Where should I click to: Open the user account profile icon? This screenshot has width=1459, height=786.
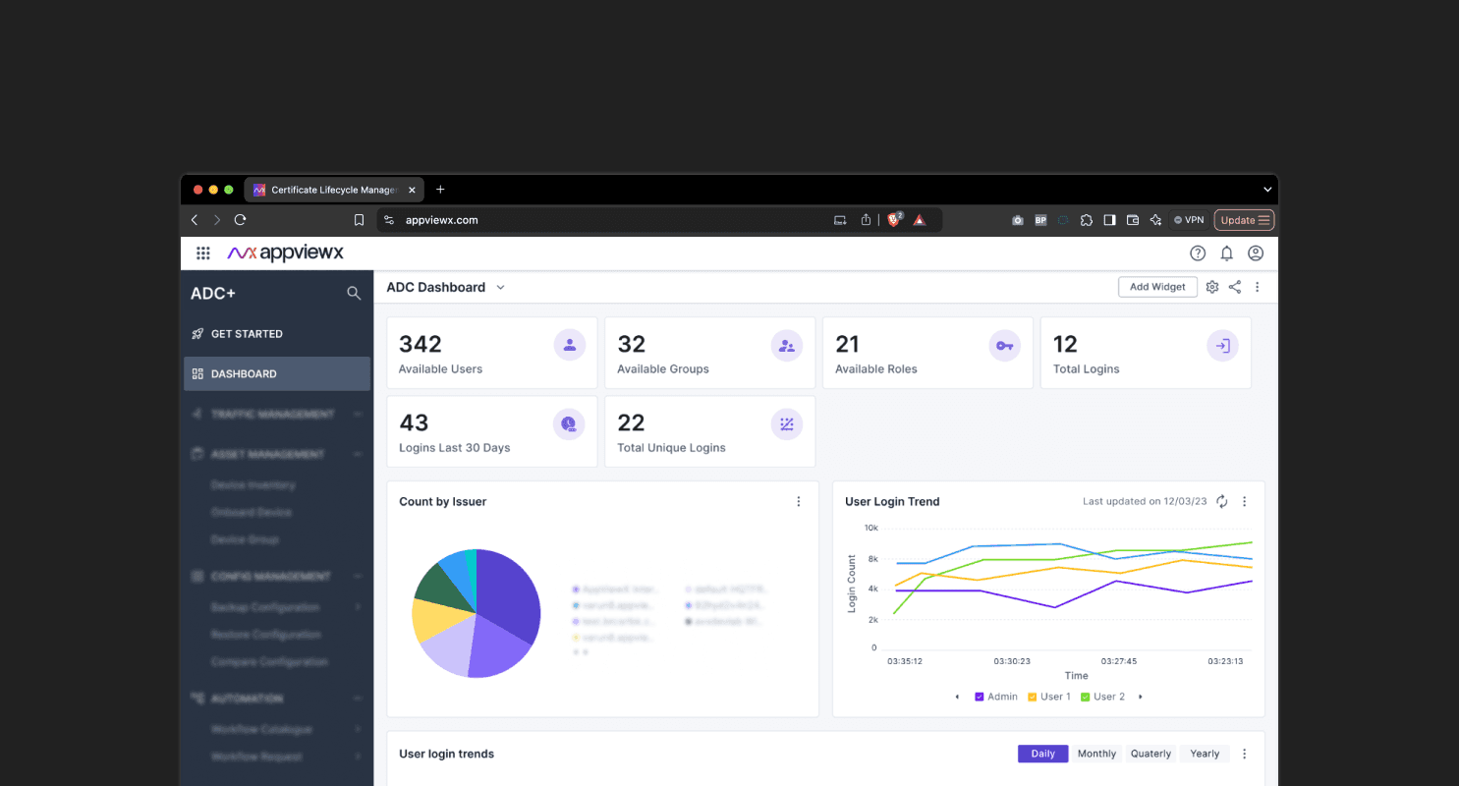(x=1256, y=253)
